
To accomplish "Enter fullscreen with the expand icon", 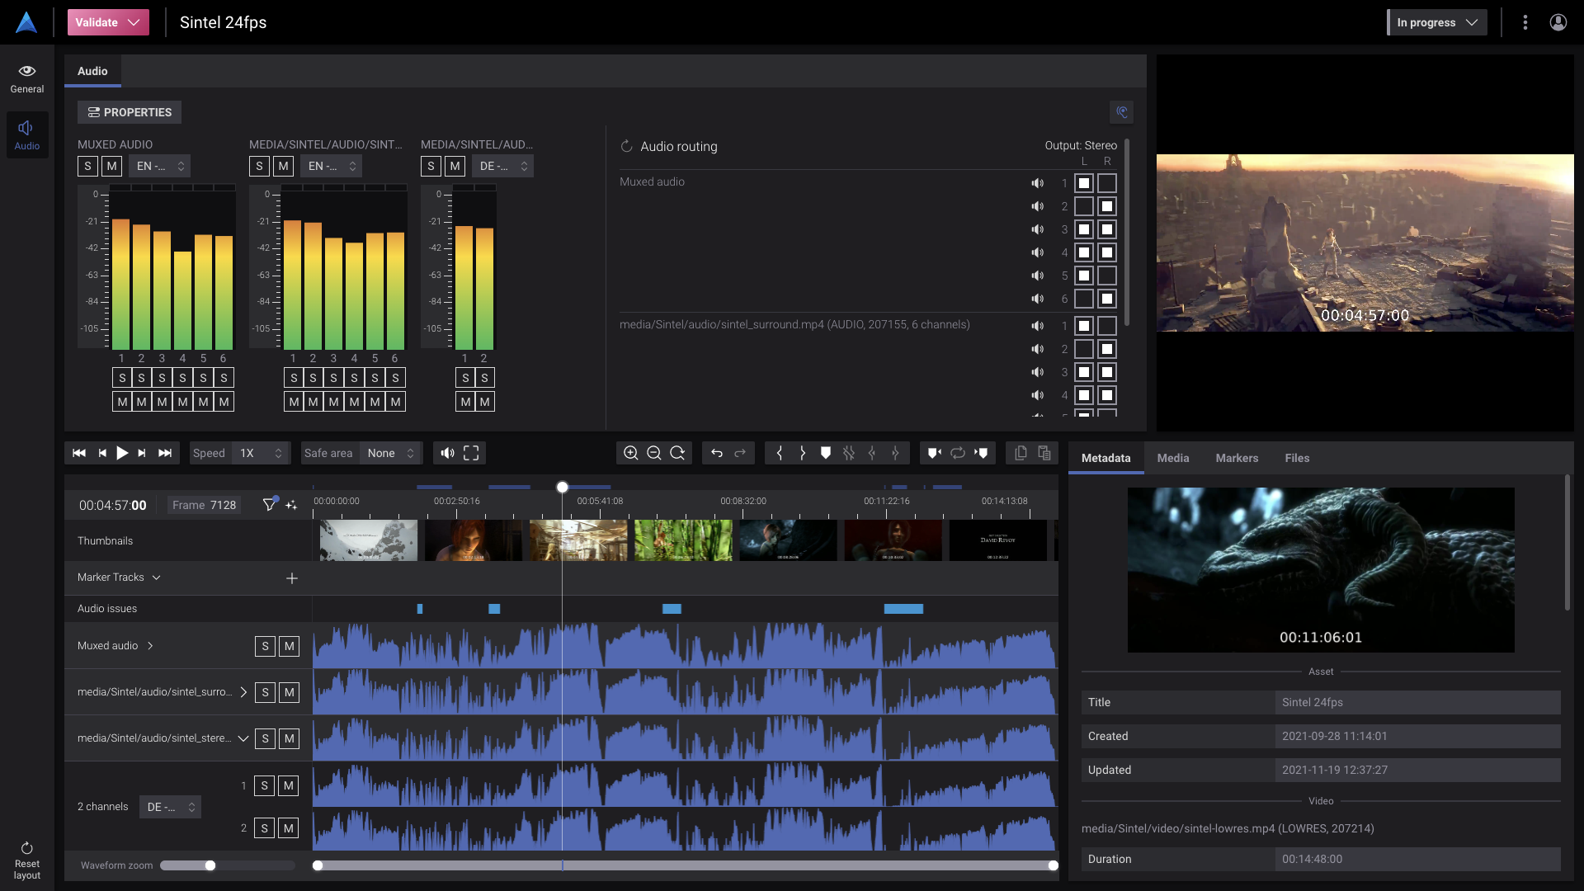I will [471, 453].
